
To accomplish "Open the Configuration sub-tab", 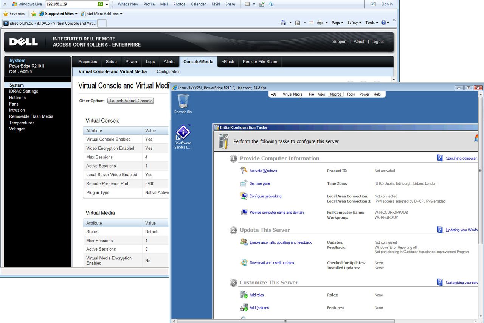I will pyautogui.click(x=169, y=71).
